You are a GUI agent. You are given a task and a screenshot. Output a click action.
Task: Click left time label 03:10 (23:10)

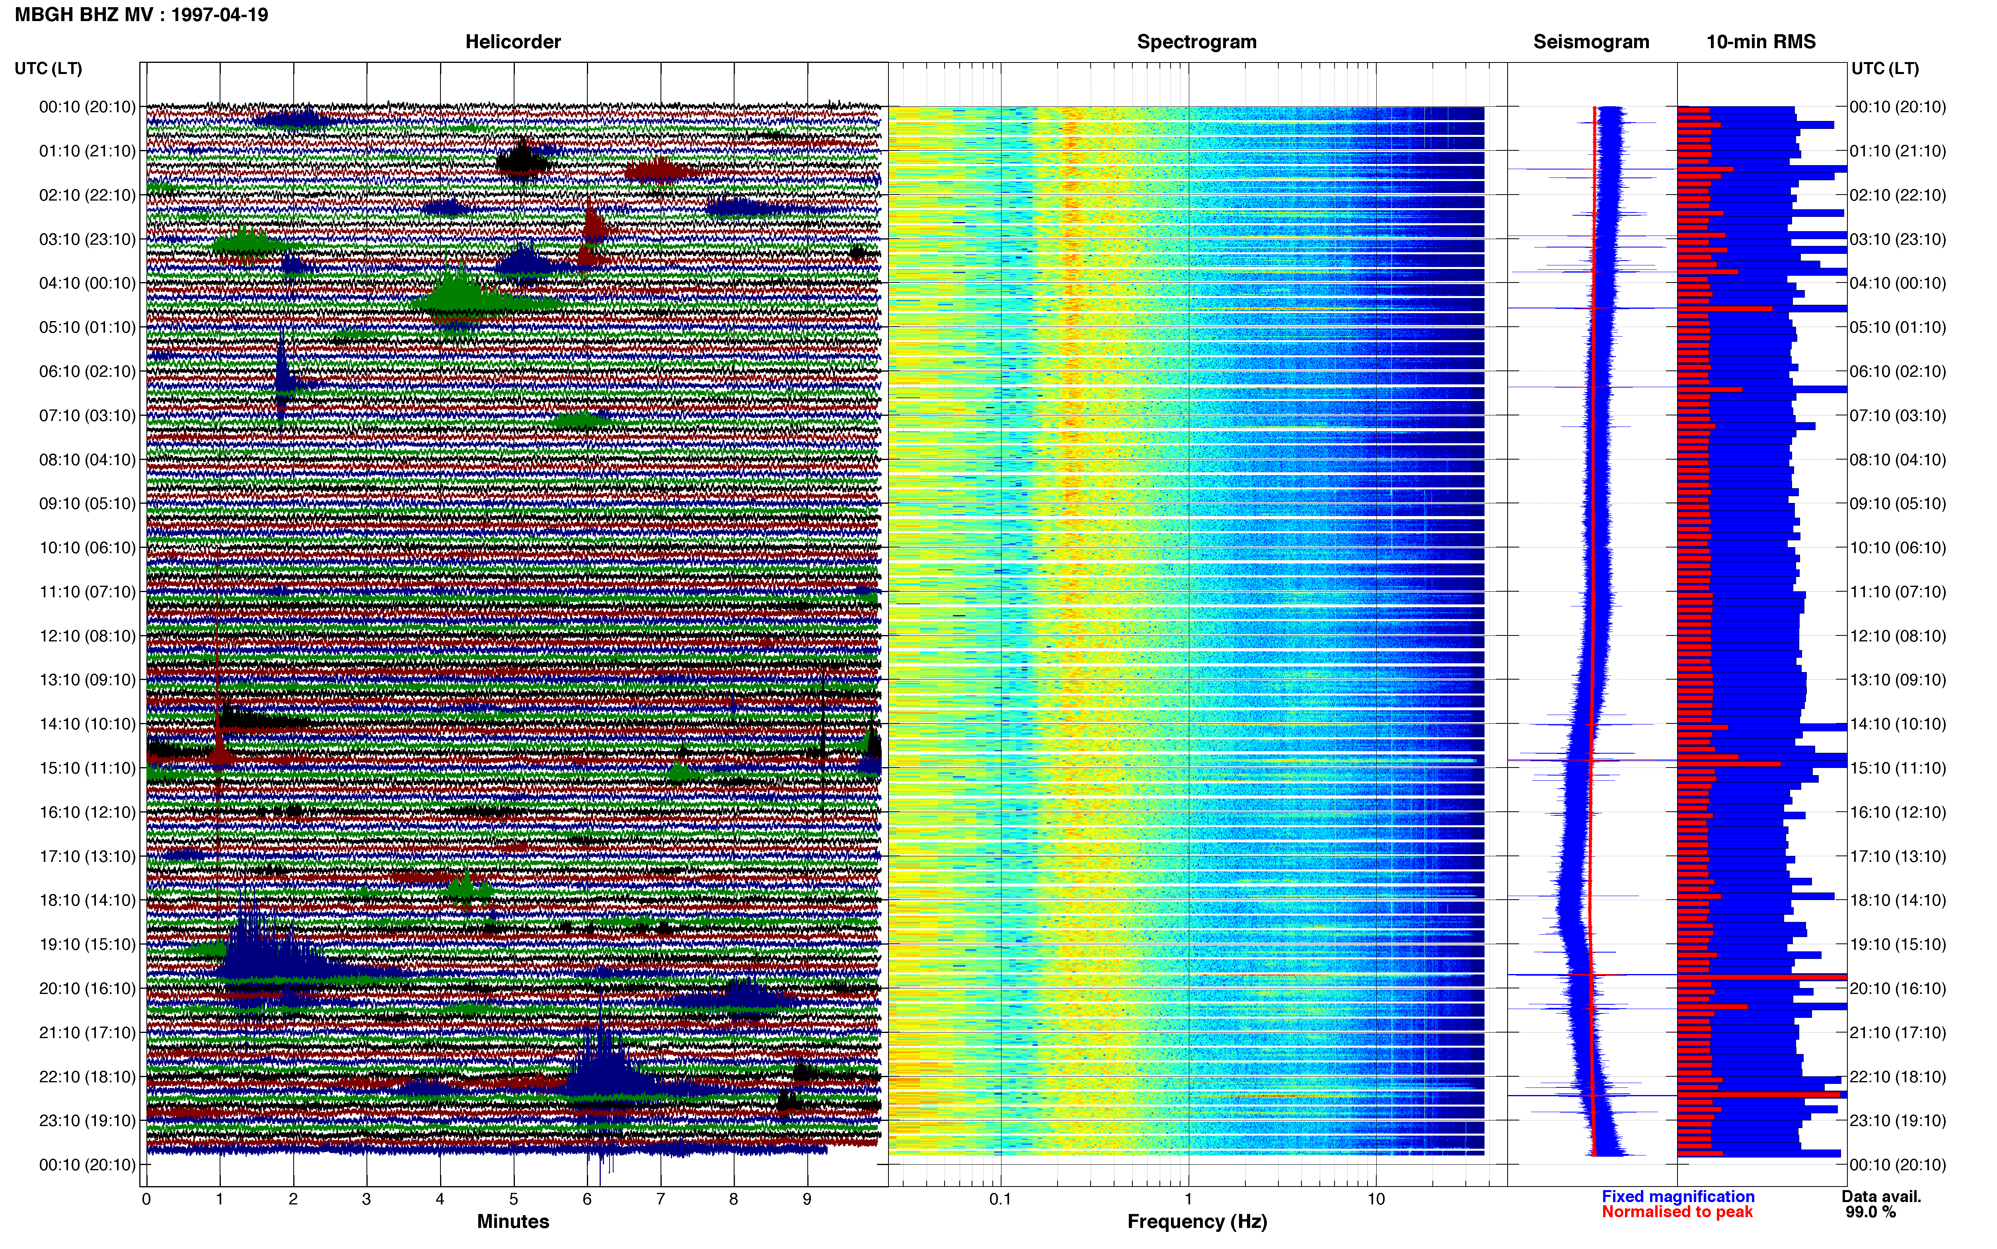tap(88, 240)
